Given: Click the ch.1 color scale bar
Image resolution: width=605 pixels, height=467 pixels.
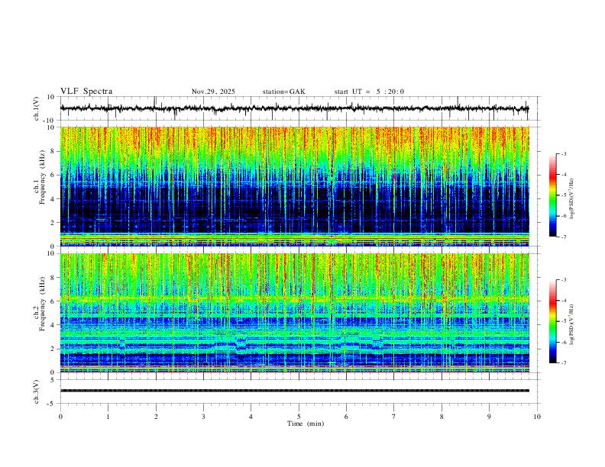Looking at the screenshot, I should tap(553, 195).
